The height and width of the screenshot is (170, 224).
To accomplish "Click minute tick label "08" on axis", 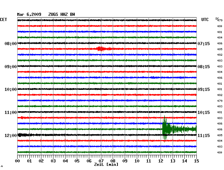I will coord(113,161).
